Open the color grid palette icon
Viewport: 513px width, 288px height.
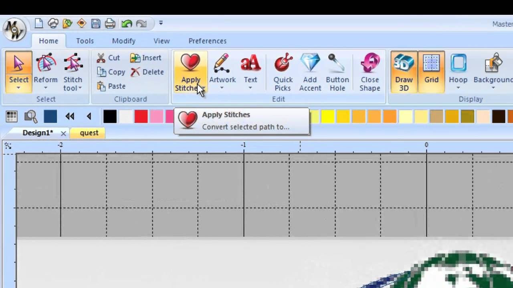(x=12, y=116)
